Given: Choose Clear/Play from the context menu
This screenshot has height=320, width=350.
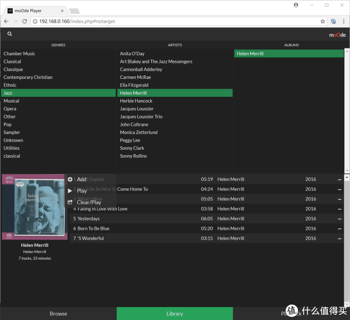Looking at the screenshot, I should tap(89, 203).
